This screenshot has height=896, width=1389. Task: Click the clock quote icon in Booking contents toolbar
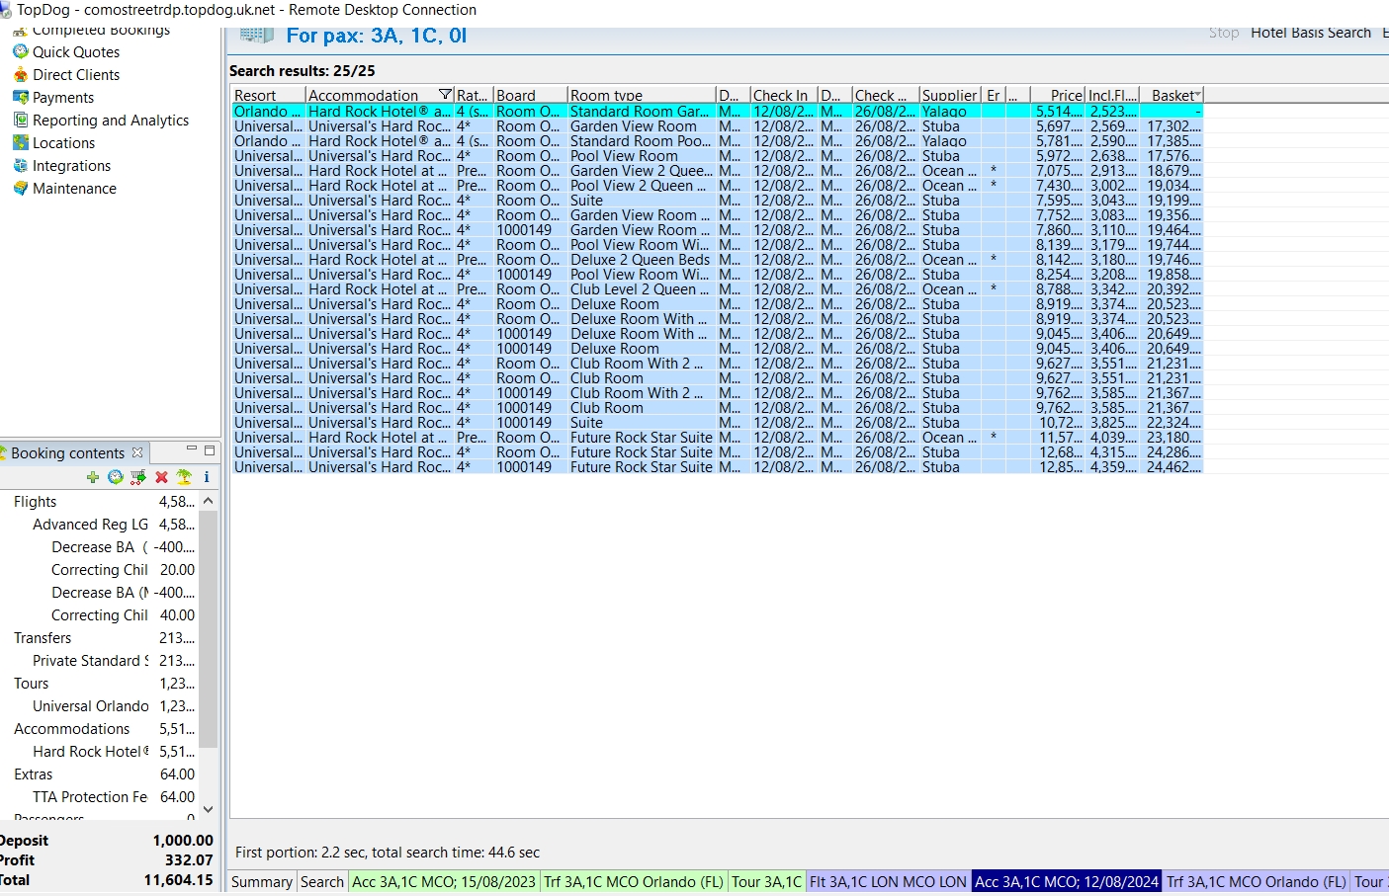(116, 477)
